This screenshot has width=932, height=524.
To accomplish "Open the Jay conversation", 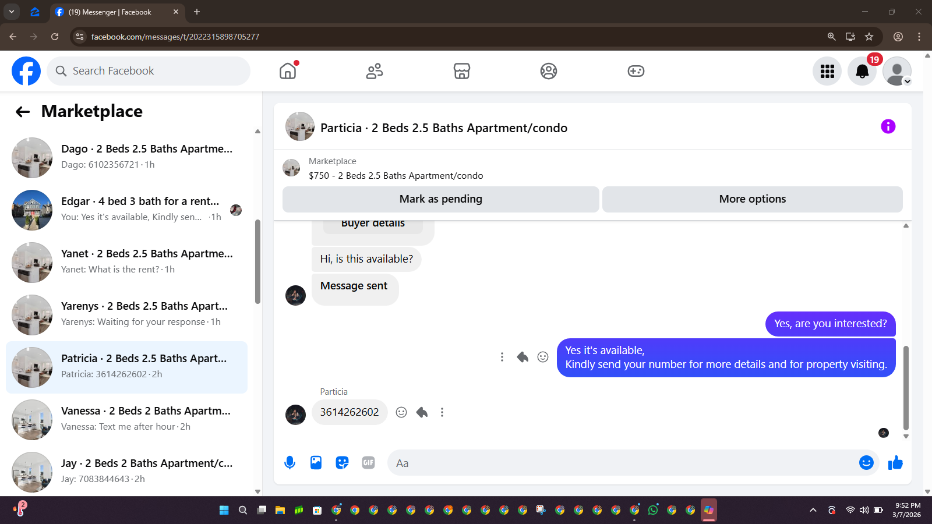I will click(x=126, y=472).
